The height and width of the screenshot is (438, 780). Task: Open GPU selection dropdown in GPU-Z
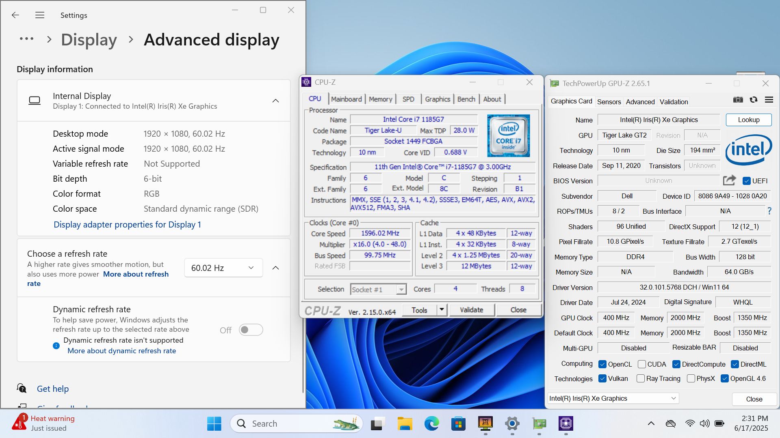613,398
